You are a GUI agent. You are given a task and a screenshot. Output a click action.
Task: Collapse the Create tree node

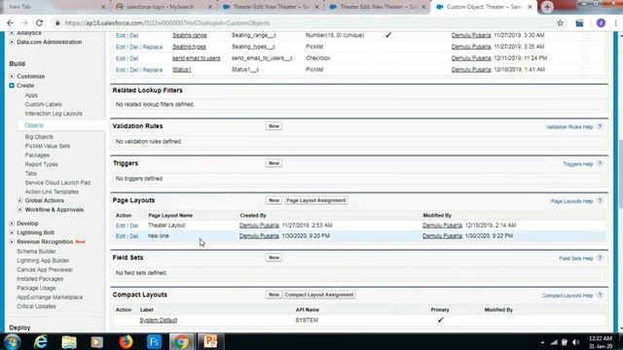[x=12, y=86]
